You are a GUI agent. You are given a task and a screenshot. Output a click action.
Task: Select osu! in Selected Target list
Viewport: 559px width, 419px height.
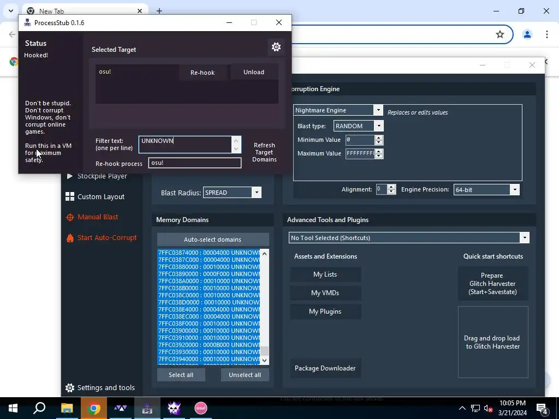click(105, 71)
